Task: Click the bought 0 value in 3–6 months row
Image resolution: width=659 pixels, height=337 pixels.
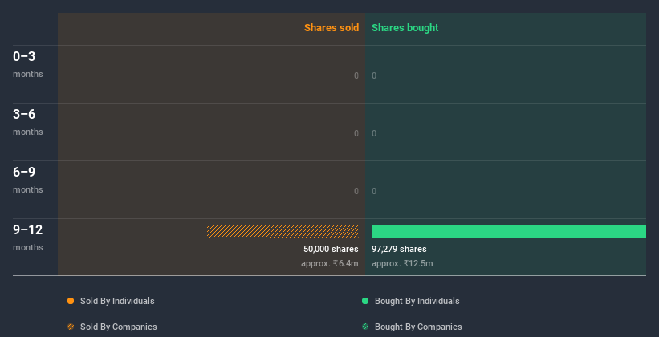Action: coord(374,133)
